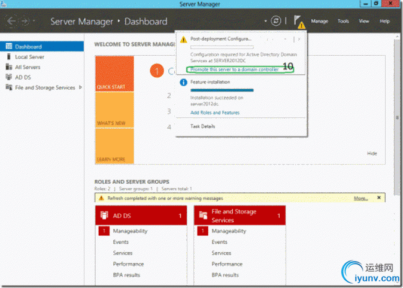This screenshot has height=288, width=403.
Task: Click the AD DS tile icon
Action: pos(104,216)
